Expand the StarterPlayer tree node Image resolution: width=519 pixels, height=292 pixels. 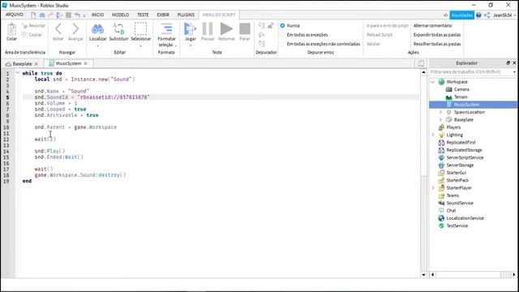coord(433,187)
